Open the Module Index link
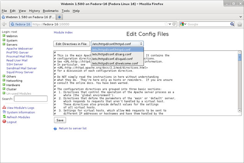244x163 pixels. click(63, 33)
